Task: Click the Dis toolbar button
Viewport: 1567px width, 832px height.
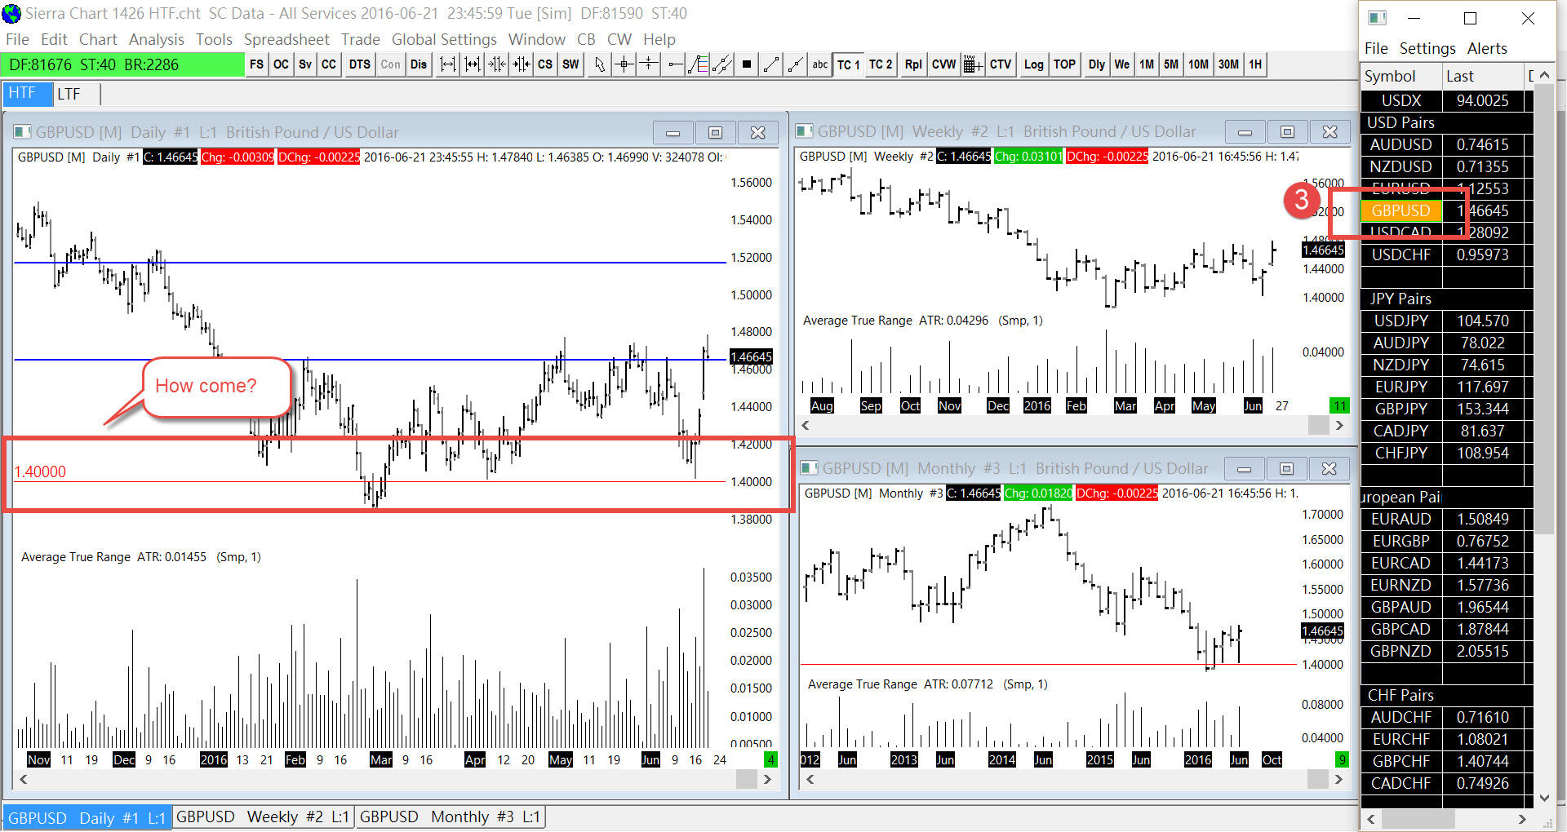Action: pyautogui.click(x=419, y=64)
